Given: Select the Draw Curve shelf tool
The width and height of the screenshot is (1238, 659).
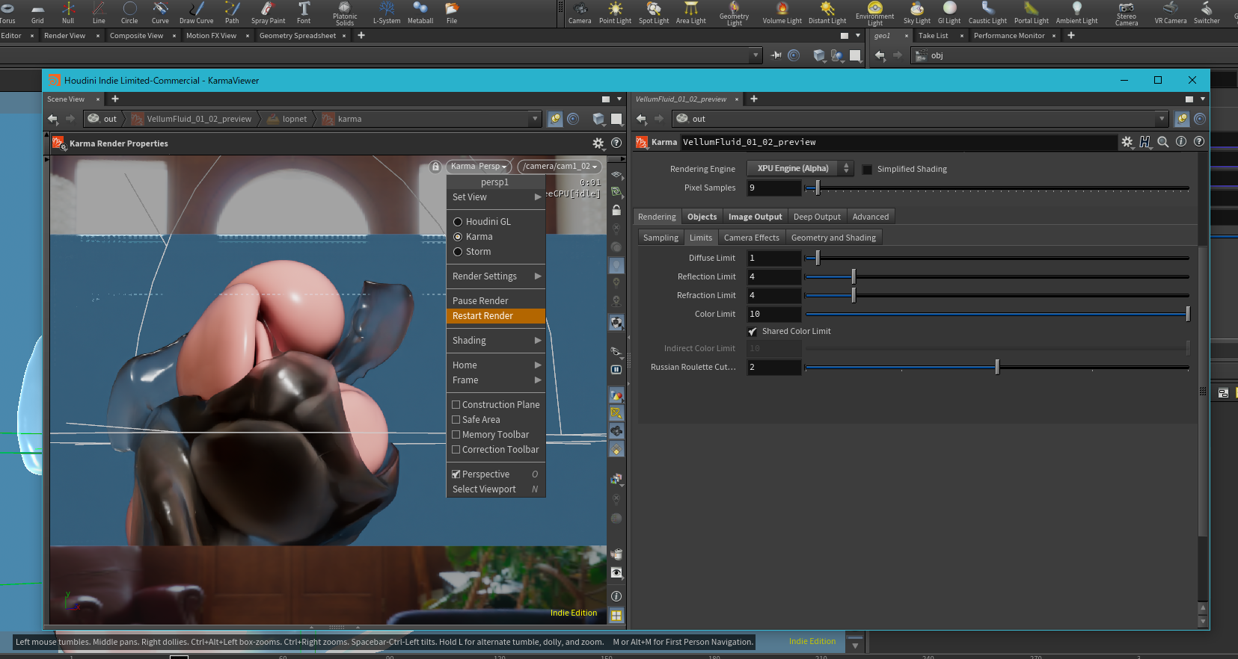Looking at the screenshot, I should coord(196,11).
